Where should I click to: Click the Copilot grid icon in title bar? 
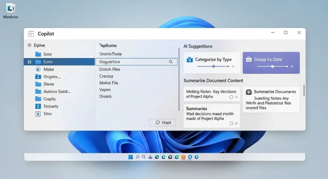point(31,34)
